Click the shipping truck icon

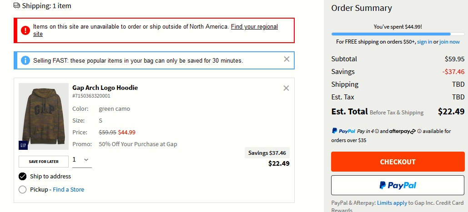(17, 5)
